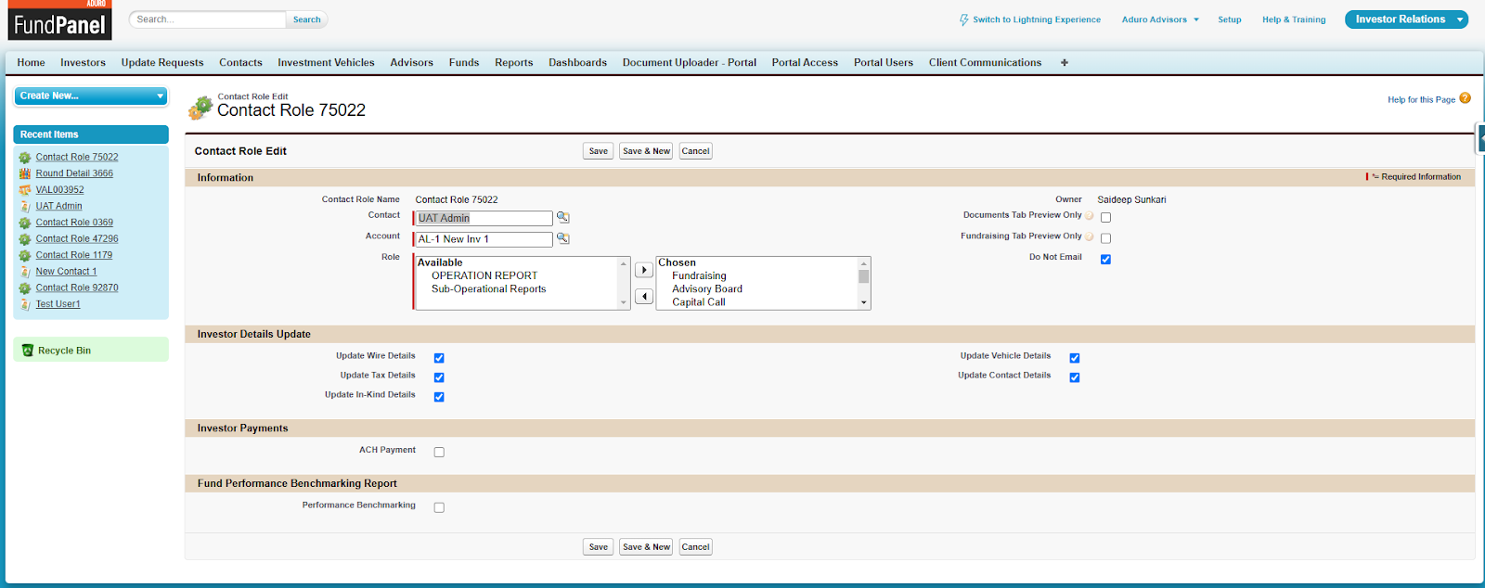The image size is (1485, 588).
Task: Click the plus icon to show all tabs
Action: tap(1065, 62)
